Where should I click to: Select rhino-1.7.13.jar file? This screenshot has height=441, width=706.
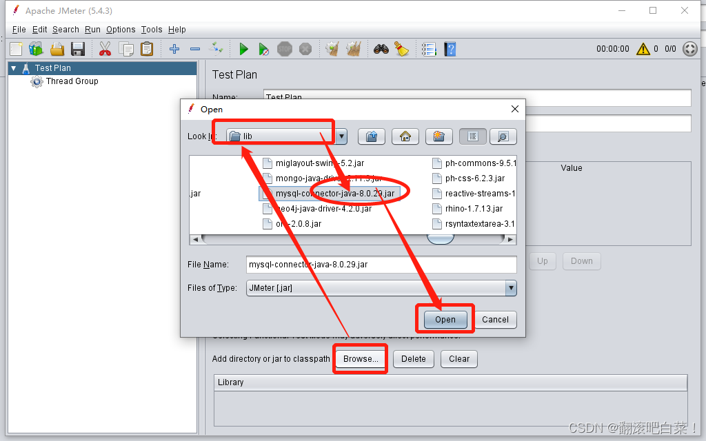click(467, 209)
